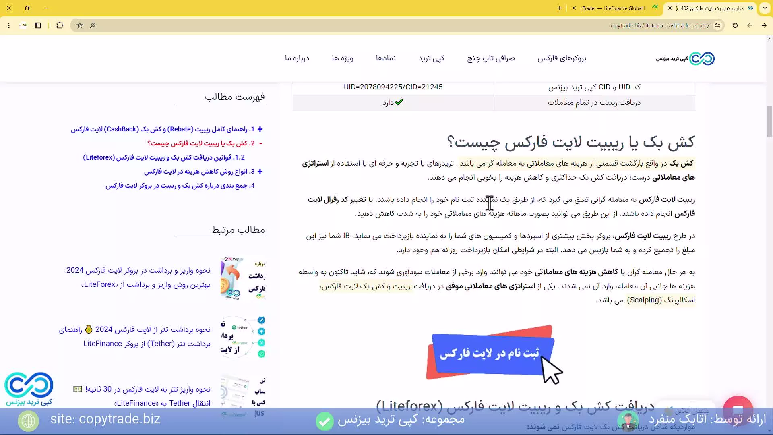This screenshot has height=435, width=773.
Task: Expand TOC item 3 plus sign
Action: pyautogui.click(x=260, y=172)
